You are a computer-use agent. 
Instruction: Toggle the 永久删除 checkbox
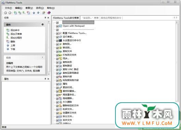[x=57, y=102]
